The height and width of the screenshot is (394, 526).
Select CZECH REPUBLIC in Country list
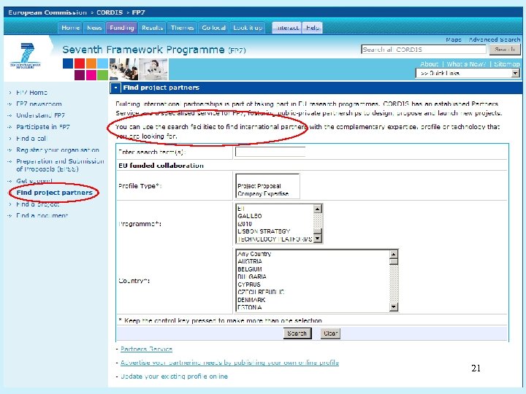pyautogui.click(x=261, y=292)
